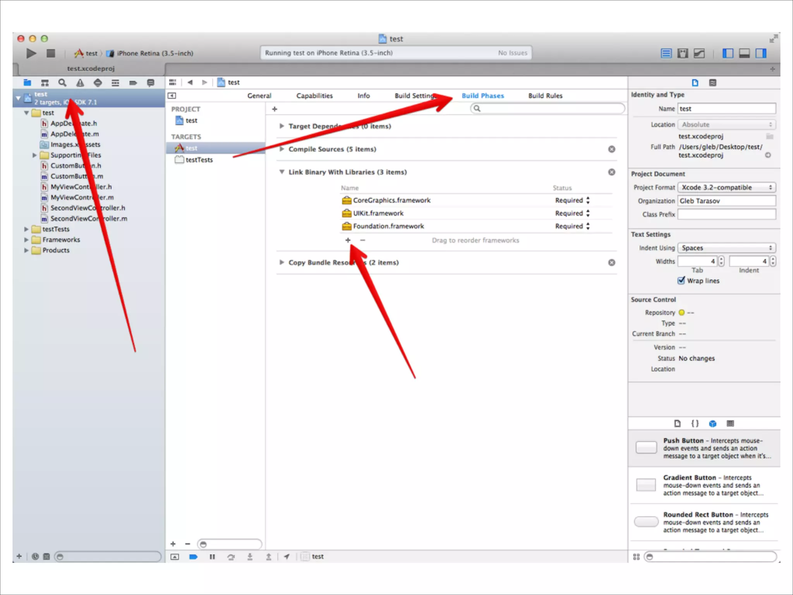Open the Search navigator magnifier icon
The height and width of the screenshot is (595, 793).
[62, 83]
